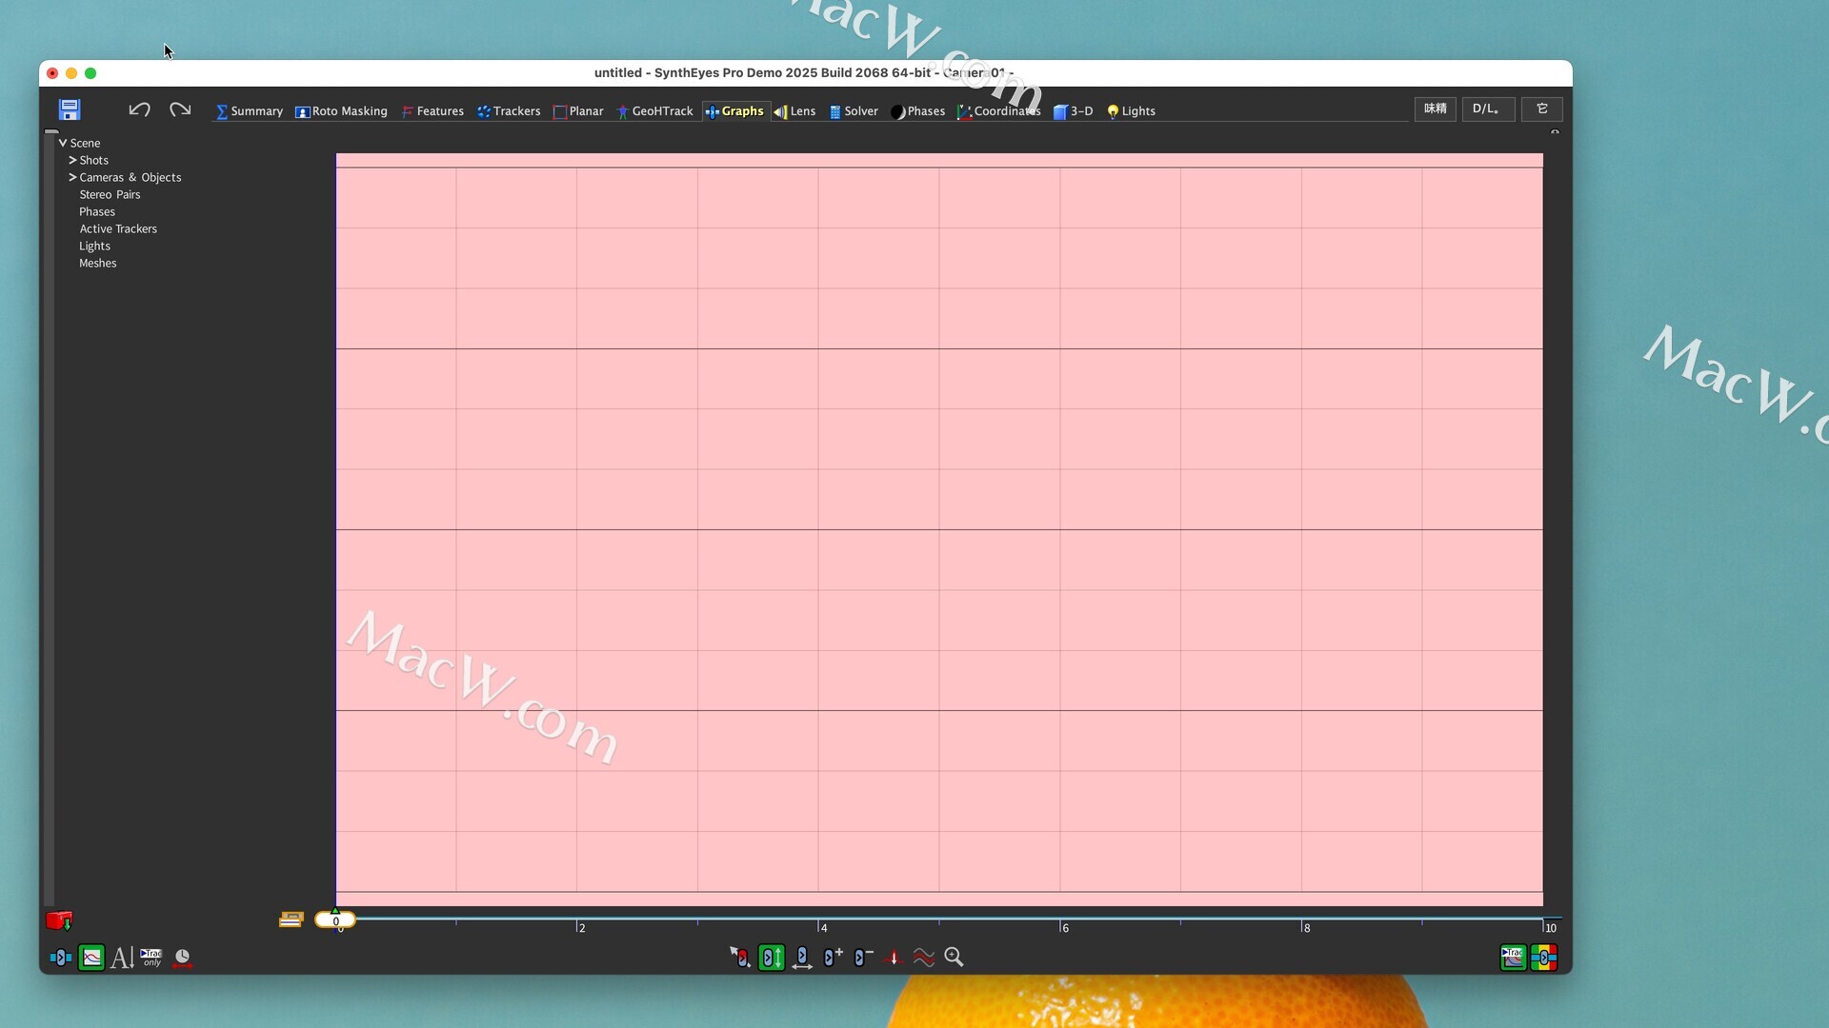Click the pink graph canvas area
This screenshot has height=1028, width=1829.
pos(939,529)
